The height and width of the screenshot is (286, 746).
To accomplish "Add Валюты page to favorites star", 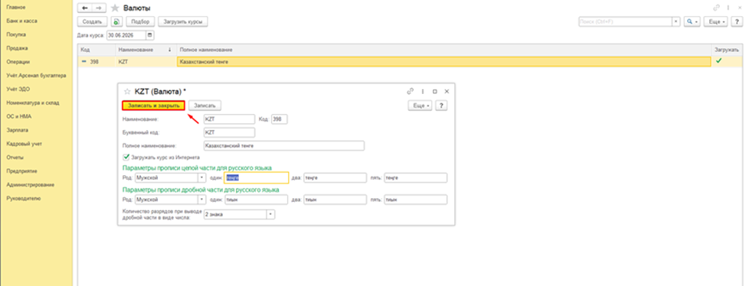I will pyautogui.click(x=115, y=8).
